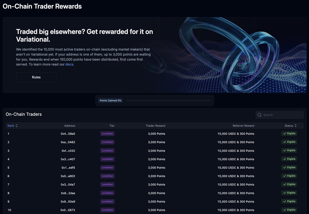Focus the Search traders field
This screenshot has height=214, width=309.
tap(279, 115)
